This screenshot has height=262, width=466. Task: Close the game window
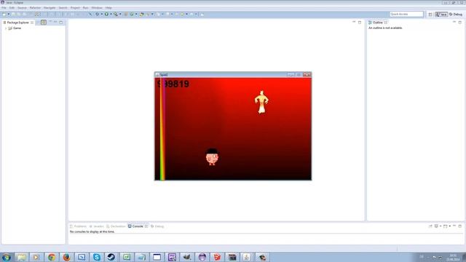pyautogui.click(x=307, y=75)
